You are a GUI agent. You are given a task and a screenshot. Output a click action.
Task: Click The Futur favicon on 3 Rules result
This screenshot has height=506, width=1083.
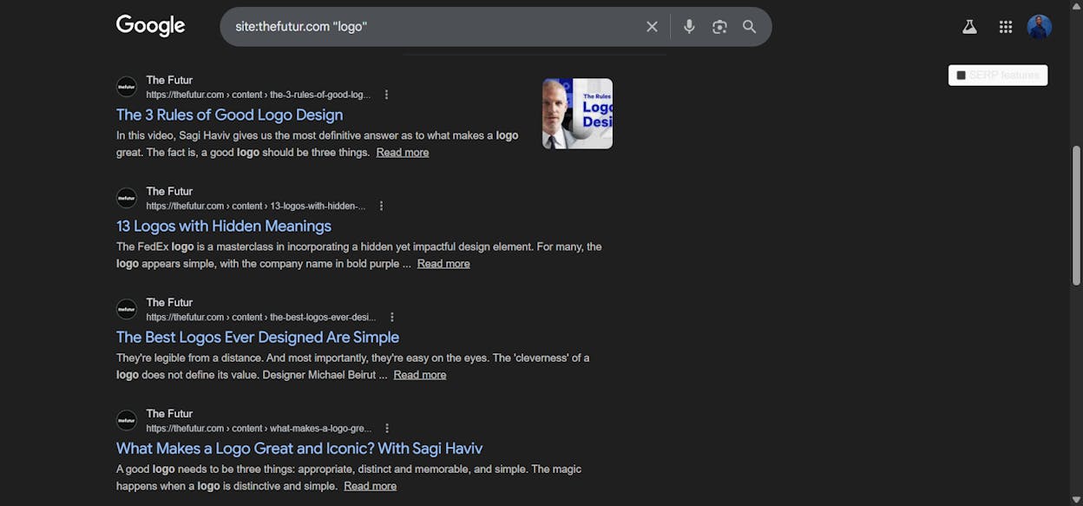127,87
